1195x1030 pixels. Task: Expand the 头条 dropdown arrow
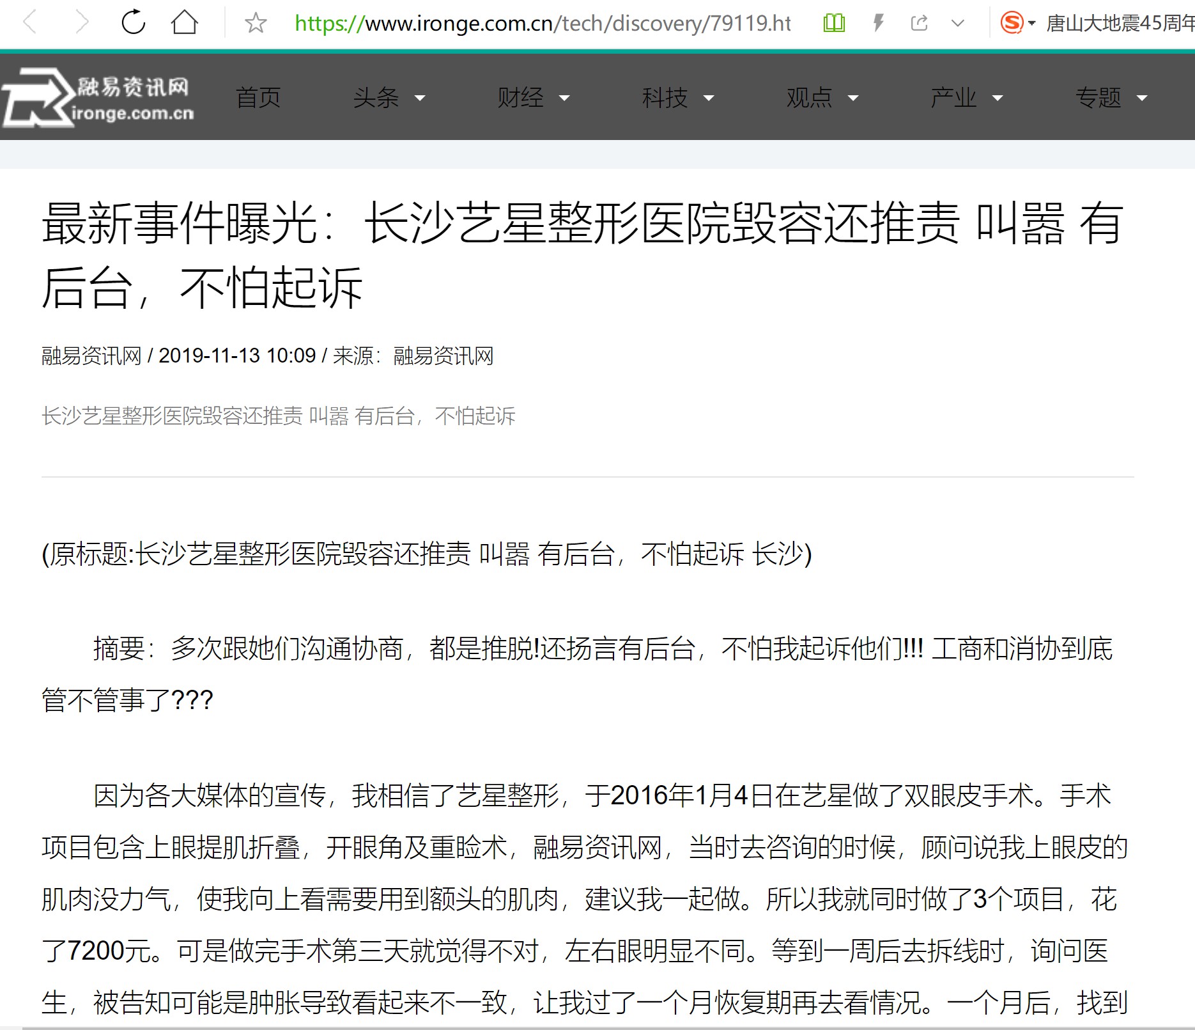pyautogui.click(x=420, y=98)
